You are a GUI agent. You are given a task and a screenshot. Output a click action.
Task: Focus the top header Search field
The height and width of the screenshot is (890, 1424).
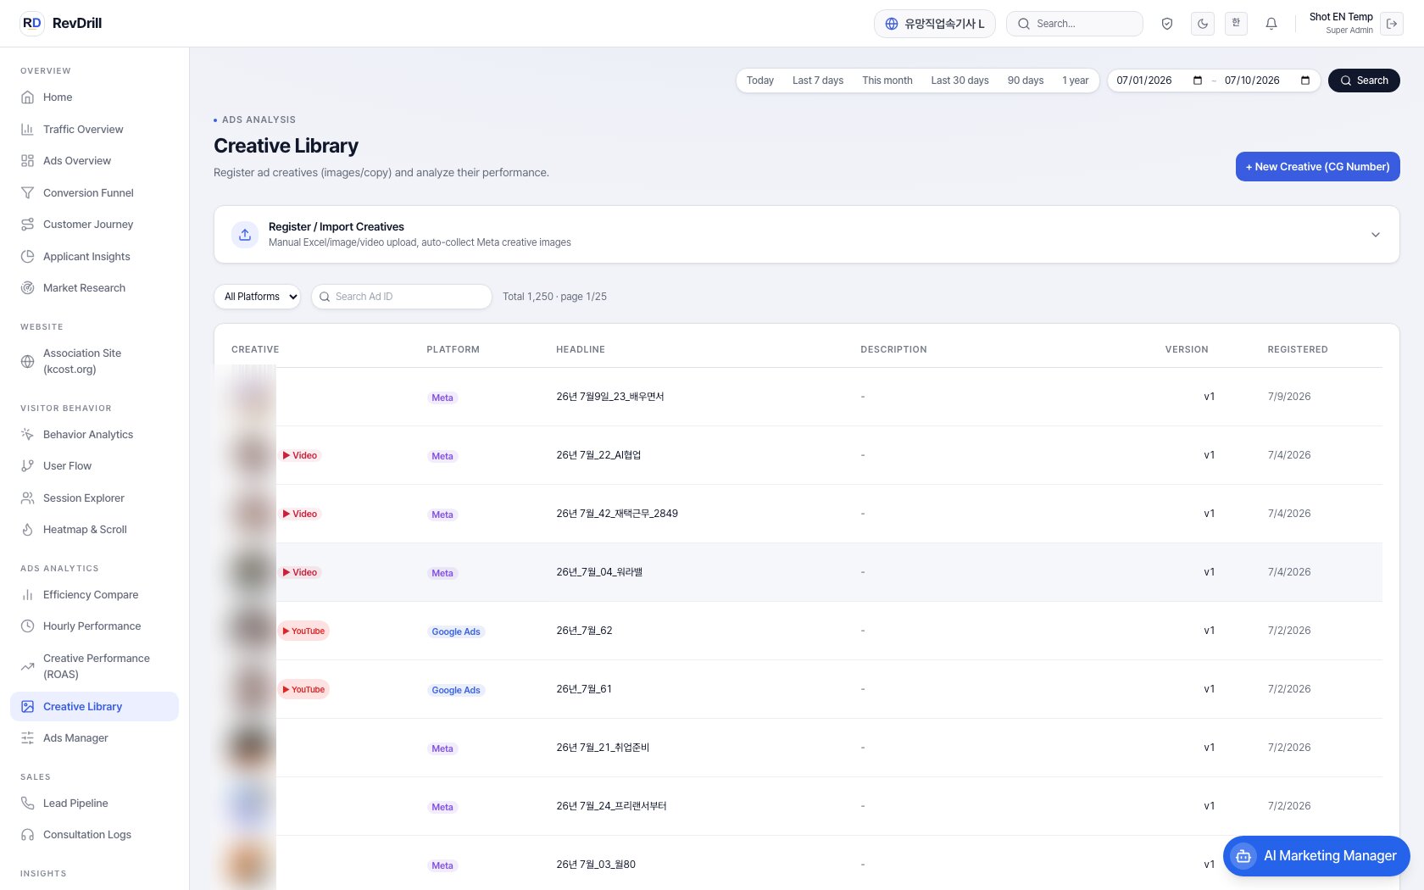(x=1075, y=24)
